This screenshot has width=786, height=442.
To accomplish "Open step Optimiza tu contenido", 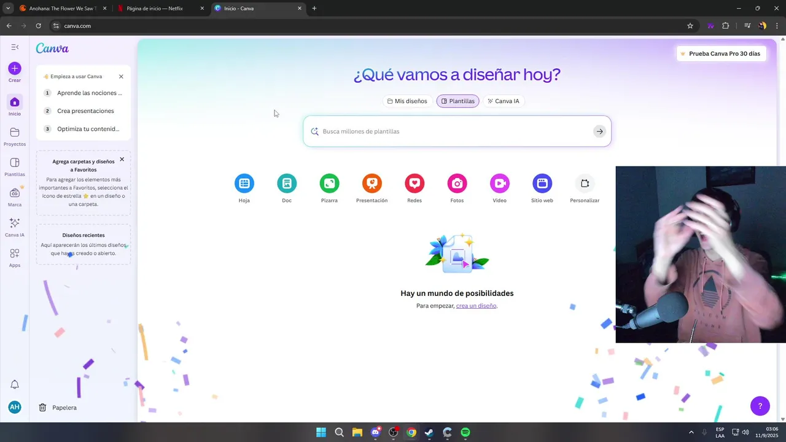I will coord(84,129).
